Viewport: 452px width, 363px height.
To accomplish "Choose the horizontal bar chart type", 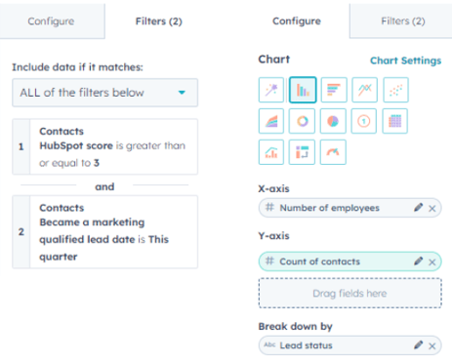I will [x=334, y=90].
